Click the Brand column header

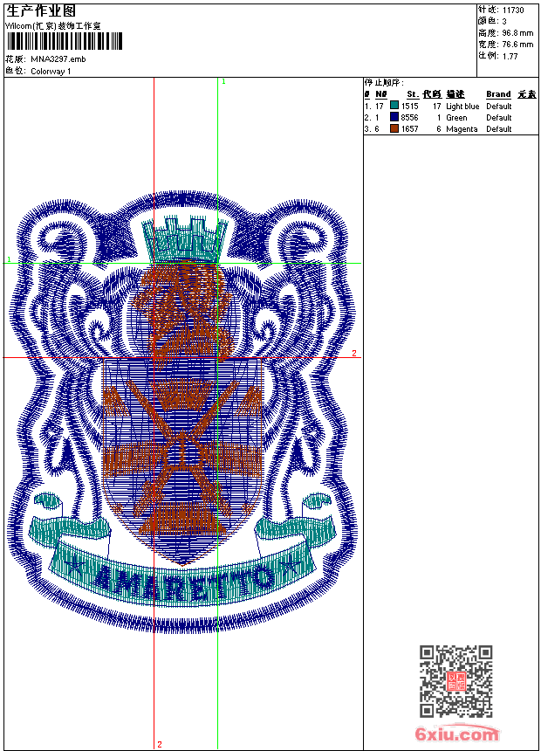pyautogui.click(x=498, y=94)
